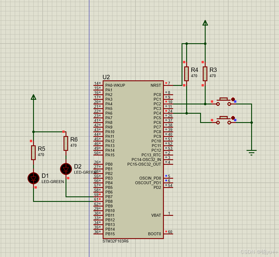
Task: Click the STM32F103R6 part name label
Action: point(115,241)
